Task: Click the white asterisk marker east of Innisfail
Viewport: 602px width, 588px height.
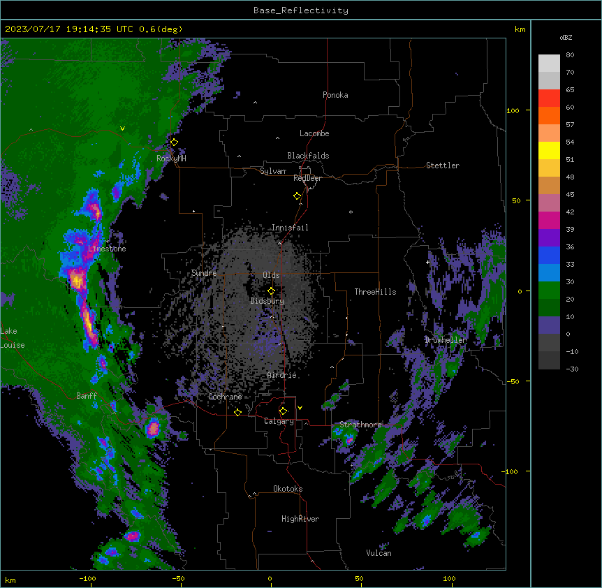Action: pos(351,212)
